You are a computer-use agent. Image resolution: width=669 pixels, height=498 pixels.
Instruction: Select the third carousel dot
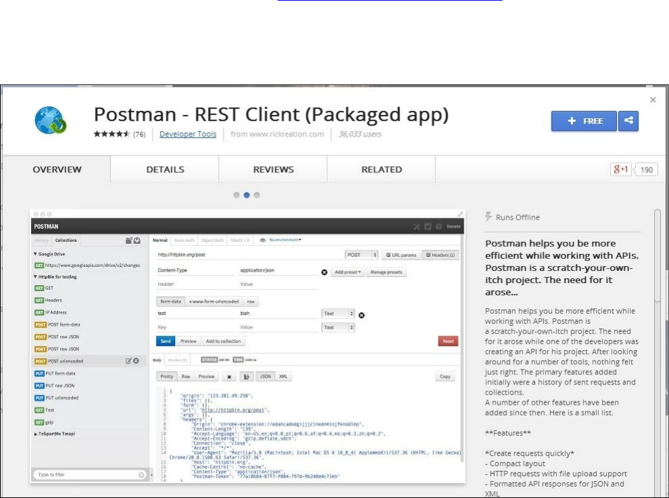257,195
